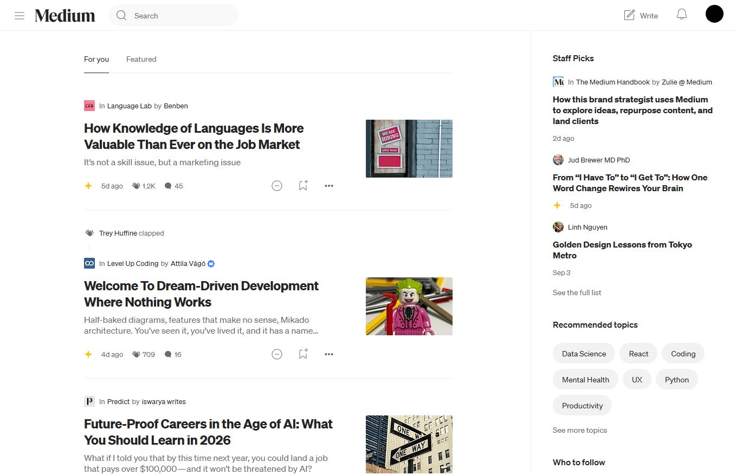This screenshot has width=736, height=475.
Task: Click your profile avatar picture
Action: pos(714,14)
